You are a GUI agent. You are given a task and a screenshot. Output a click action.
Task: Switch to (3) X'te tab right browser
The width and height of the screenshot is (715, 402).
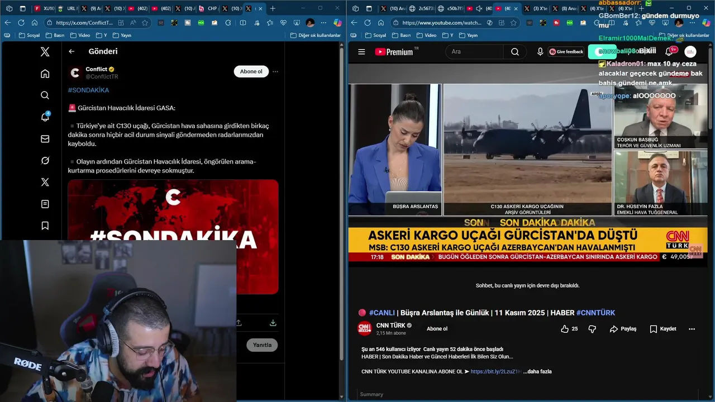pyautogui.click(x=535, y=8)
